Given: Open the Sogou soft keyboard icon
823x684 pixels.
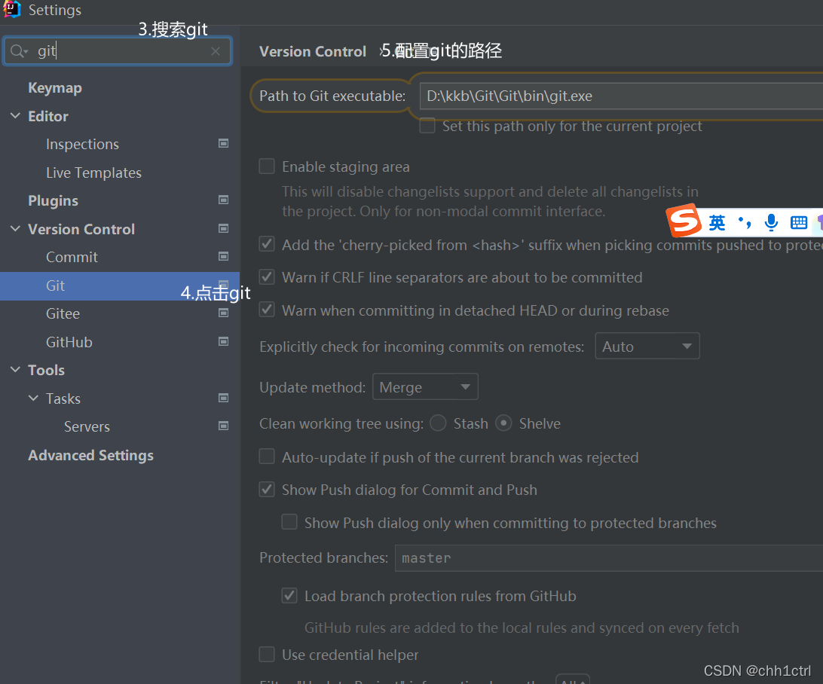Looking at the screenshot, I should point(798,223).
